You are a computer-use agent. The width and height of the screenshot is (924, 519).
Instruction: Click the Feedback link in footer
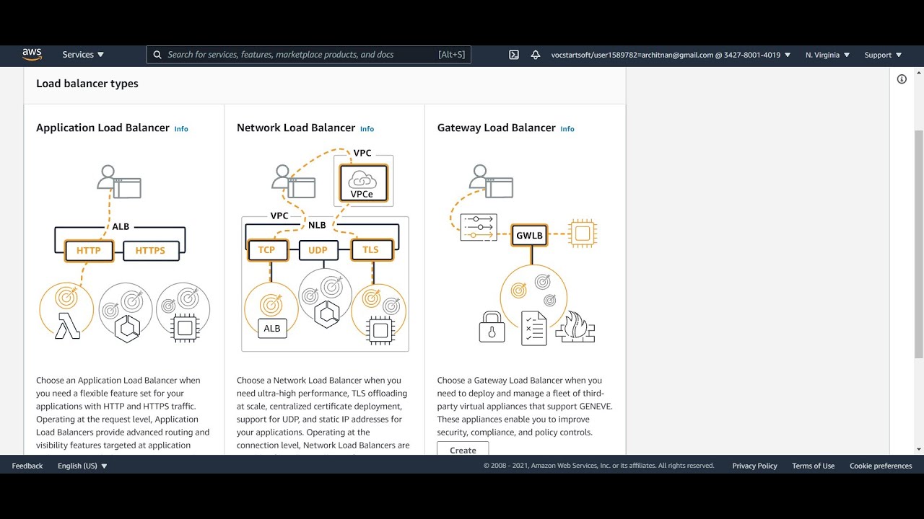click(x=27, y=466)
